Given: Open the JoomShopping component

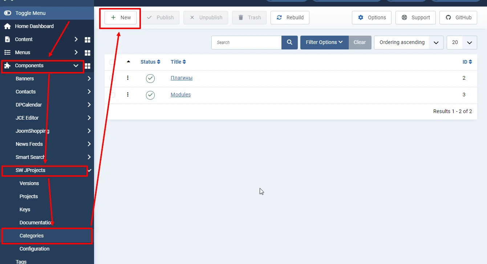Looking at the screenshot, I should [x=32, y=131].
